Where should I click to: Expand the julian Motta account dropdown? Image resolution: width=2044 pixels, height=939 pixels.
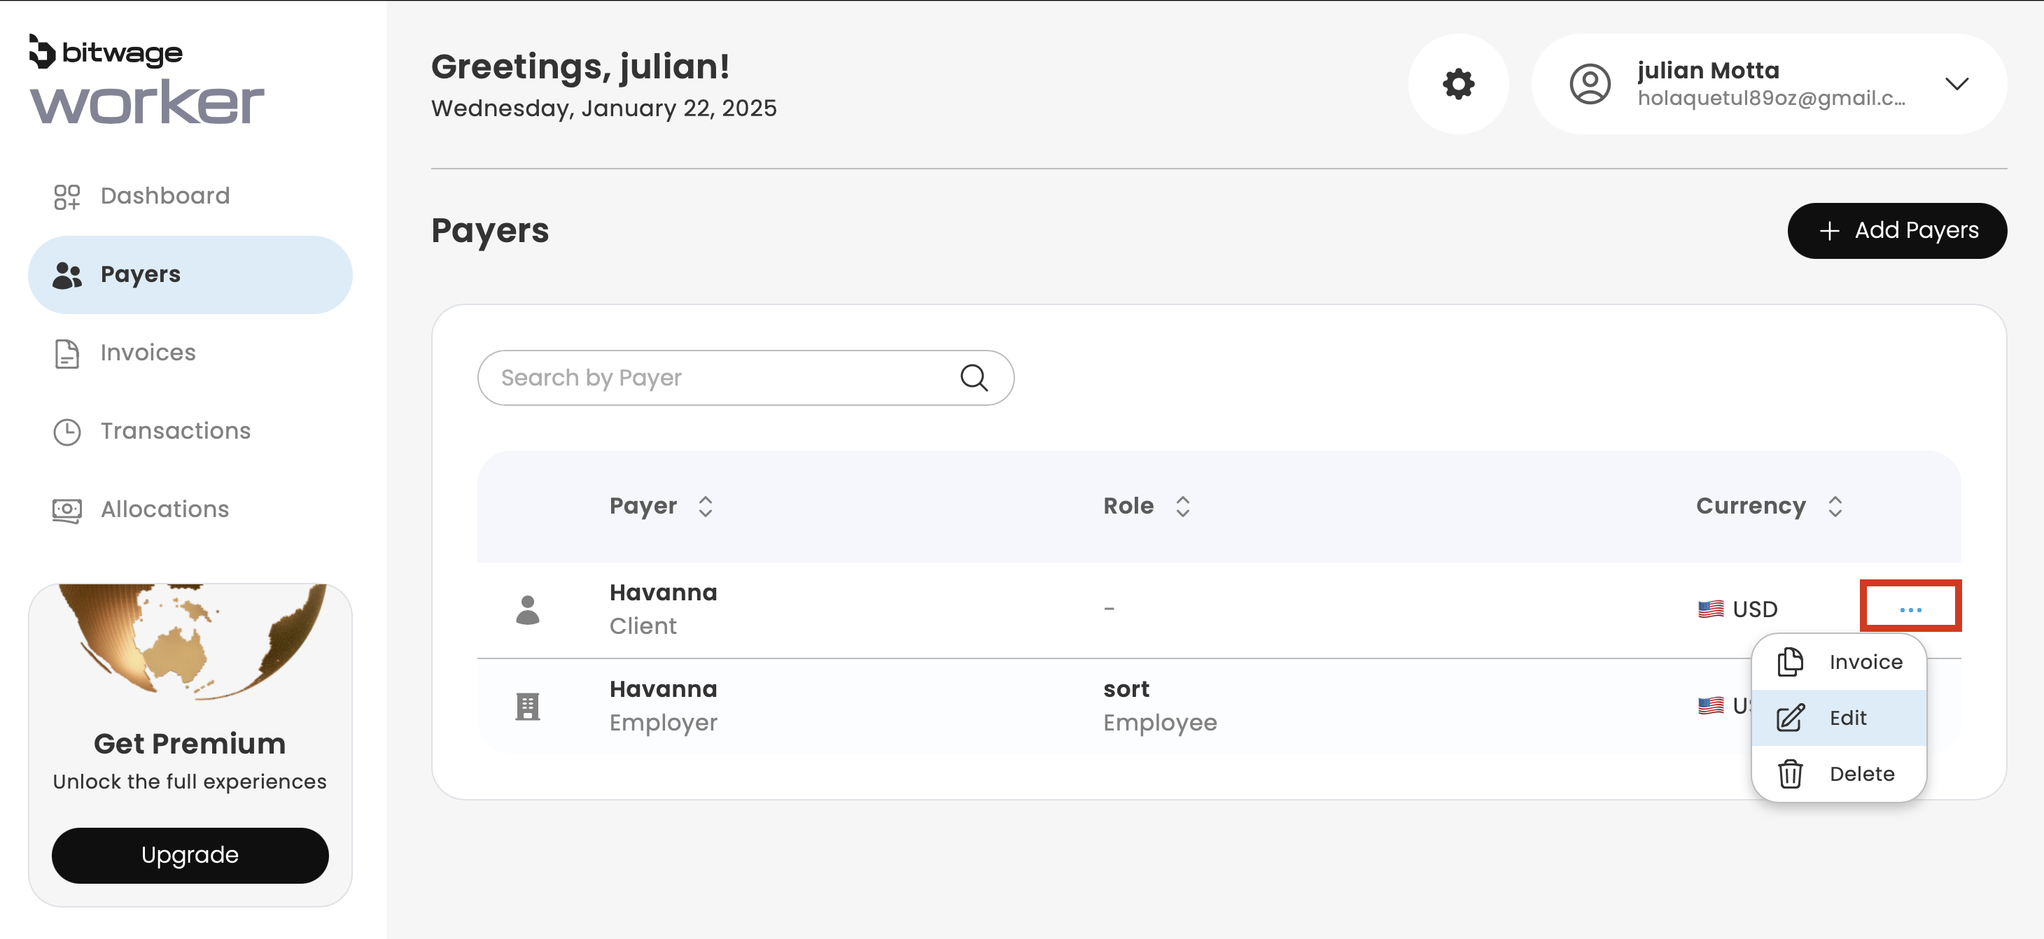coord(1956,84)
